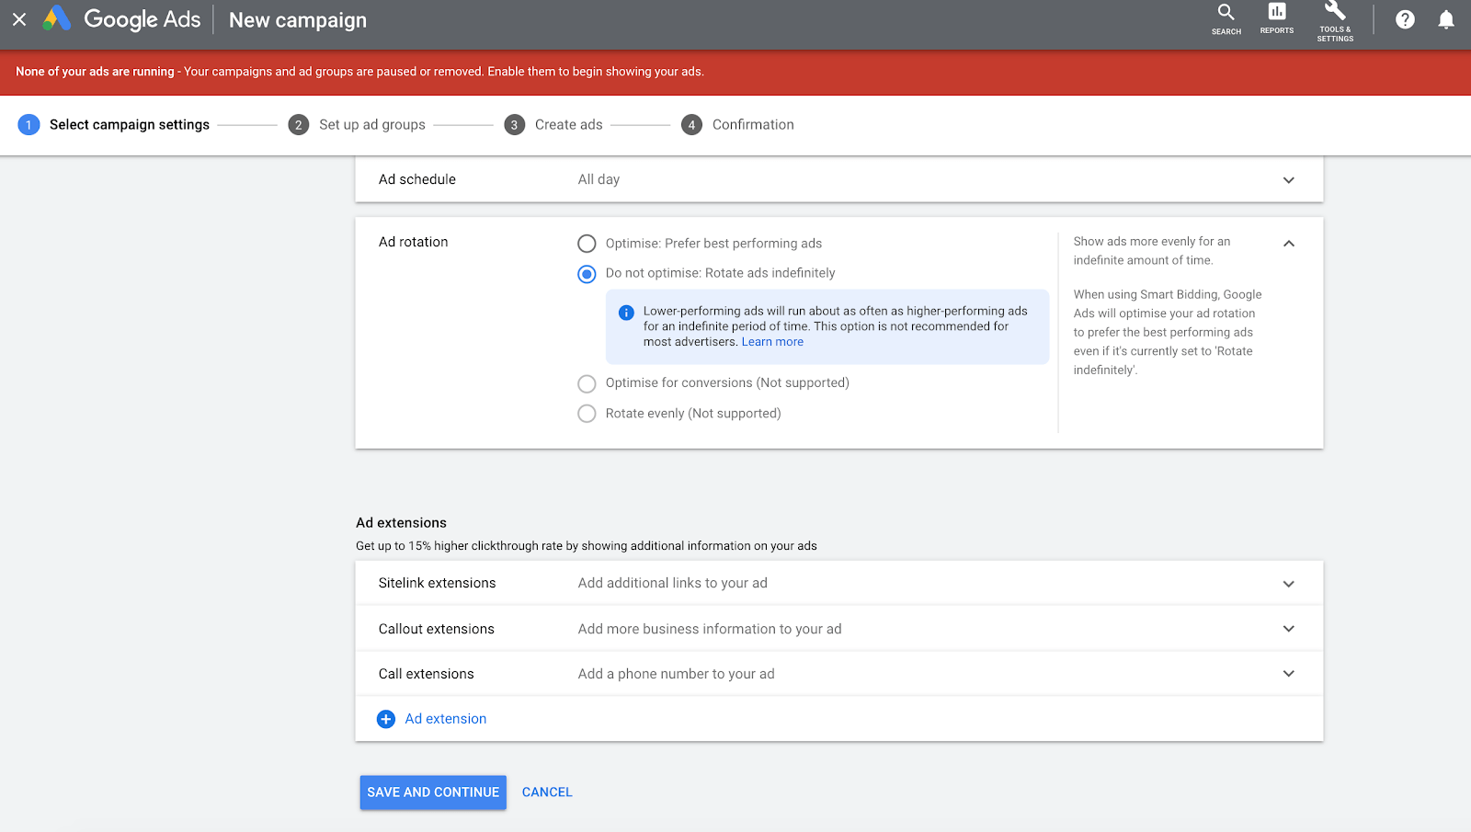The height and width of the screenshot is (832, 1471).
Task: Click the info icon in the blue notice
Action: [x=626, y=313]
